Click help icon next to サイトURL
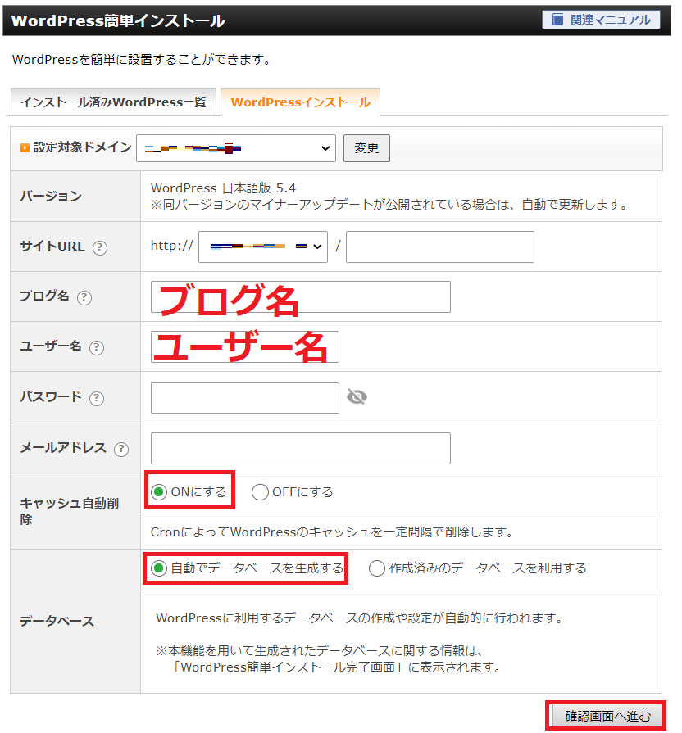Image resolution: width=682 pixels, height=733 pixels. [x=100, y=247]
